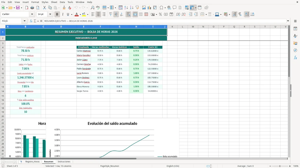
Task: Open the Underline style dropdown arrow
Action: coord(71,14)
